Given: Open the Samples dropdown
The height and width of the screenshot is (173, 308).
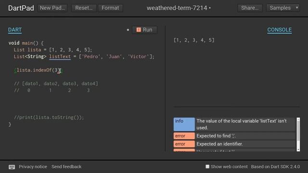Looking at the screenshot, I should (x=283, y=8).
